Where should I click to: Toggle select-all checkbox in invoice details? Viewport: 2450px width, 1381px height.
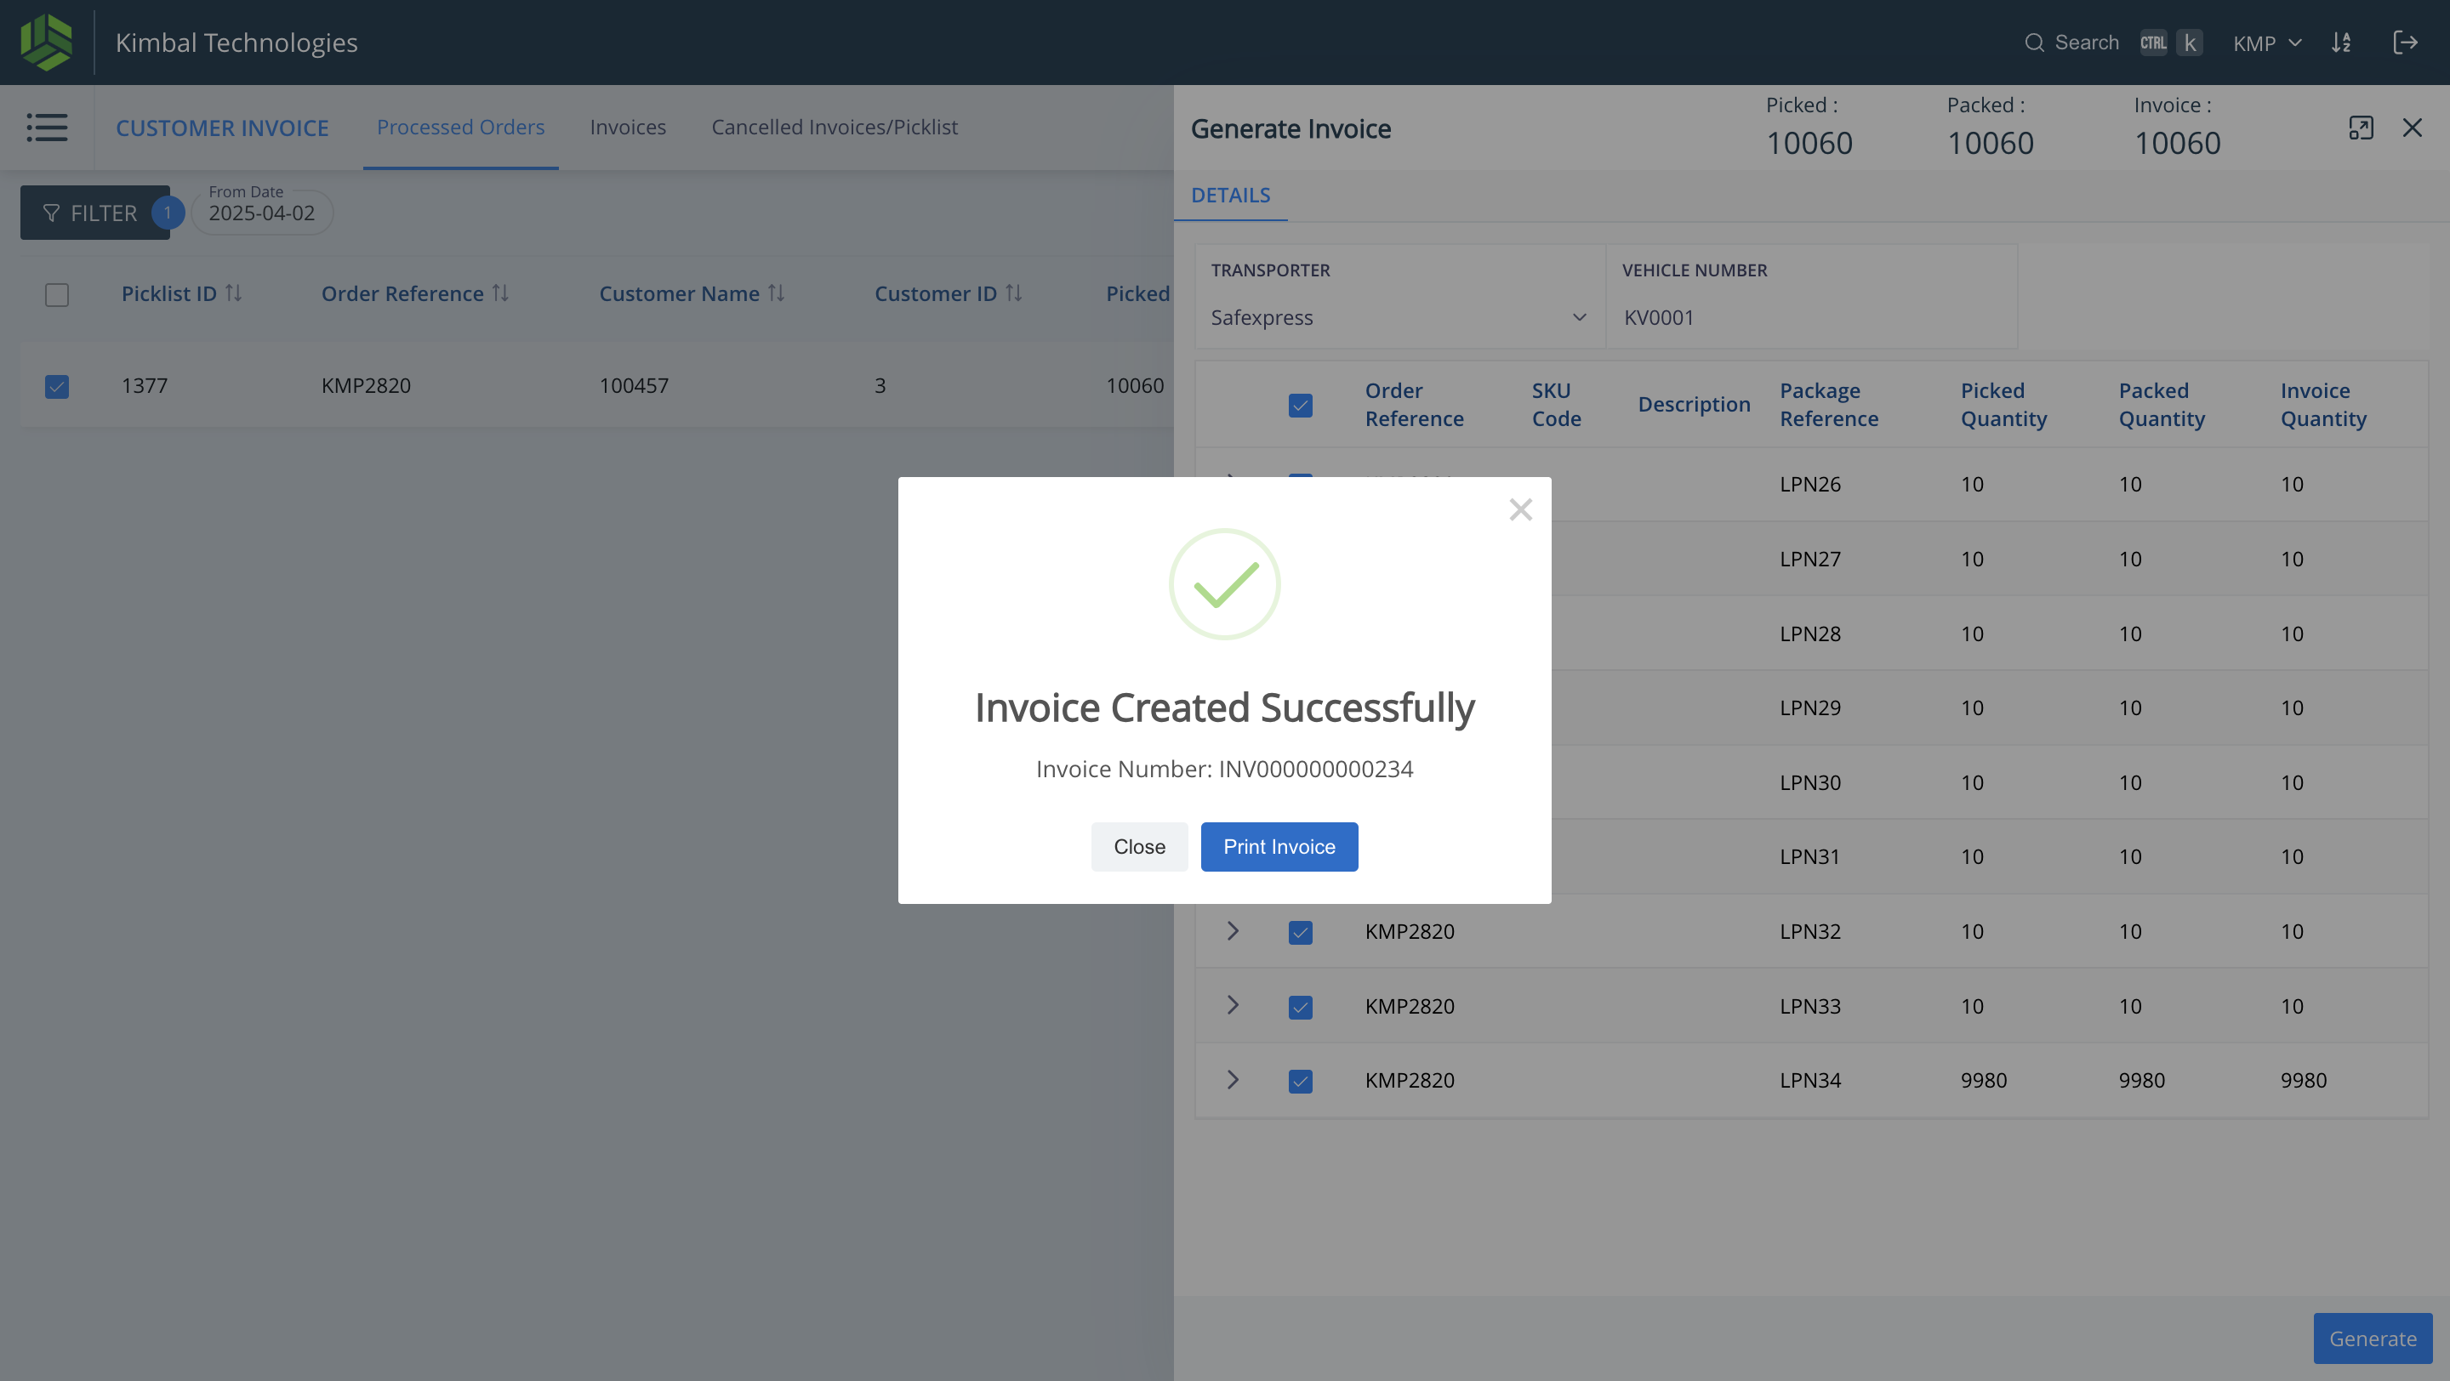coord(1300,406)
